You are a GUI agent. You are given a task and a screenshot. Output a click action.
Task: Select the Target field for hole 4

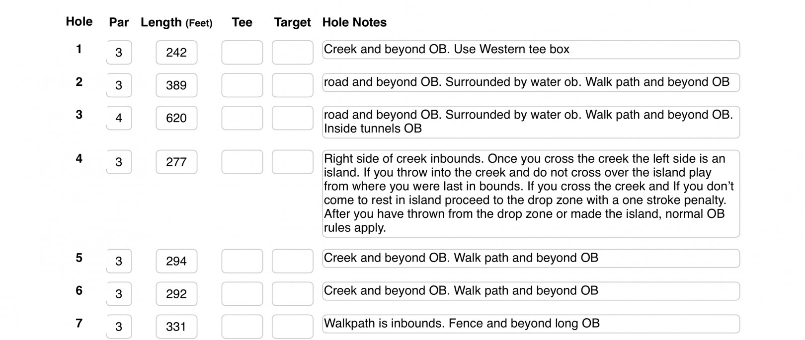[x=292, y=162]
